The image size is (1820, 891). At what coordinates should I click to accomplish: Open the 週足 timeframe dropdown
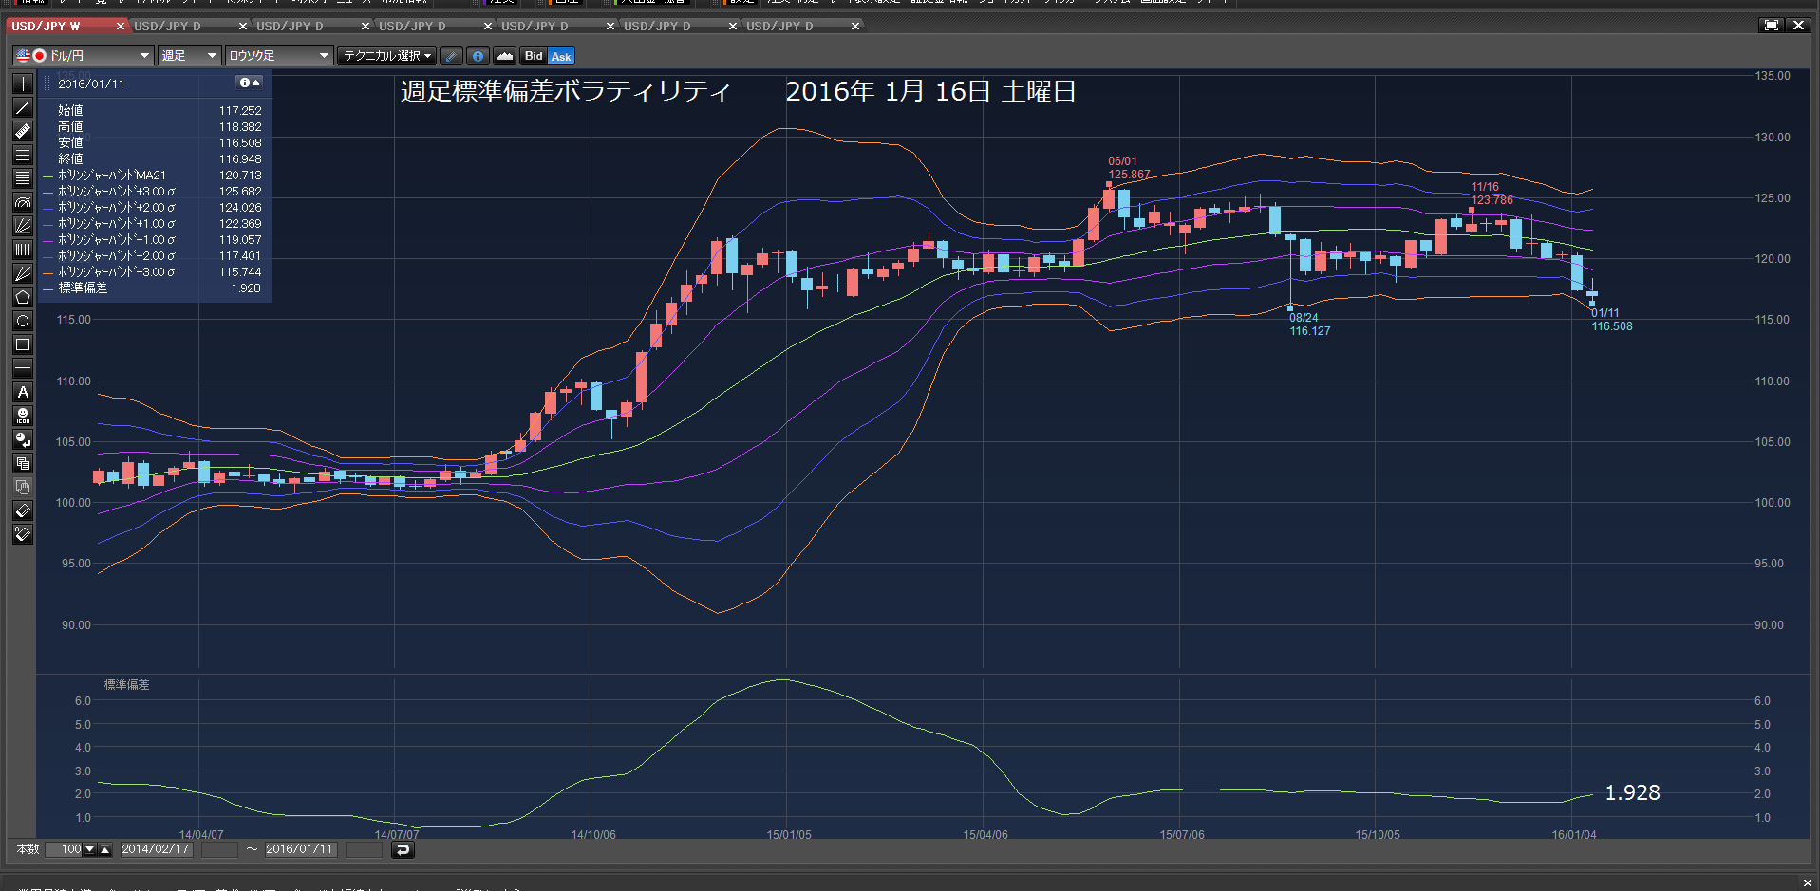click(x=189, y=56)
